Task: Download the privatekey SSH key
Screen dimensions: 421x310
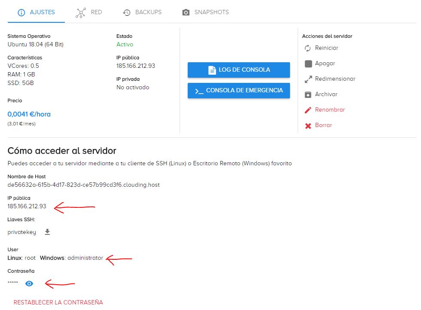Action: coord(47,232)
